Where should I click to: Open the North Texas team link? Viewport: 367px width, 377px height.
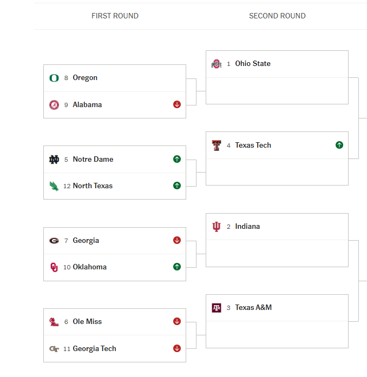point(93,186)
